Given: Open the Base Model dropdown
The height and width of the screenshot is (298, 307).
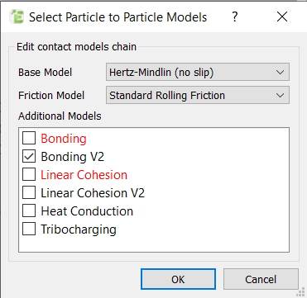Looking at the screenshot, I should pos(198,73).
